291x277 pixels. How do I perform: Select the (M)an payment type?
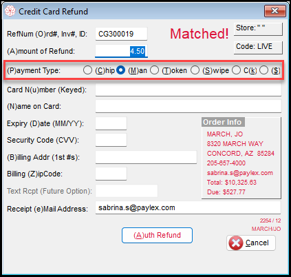121,70
